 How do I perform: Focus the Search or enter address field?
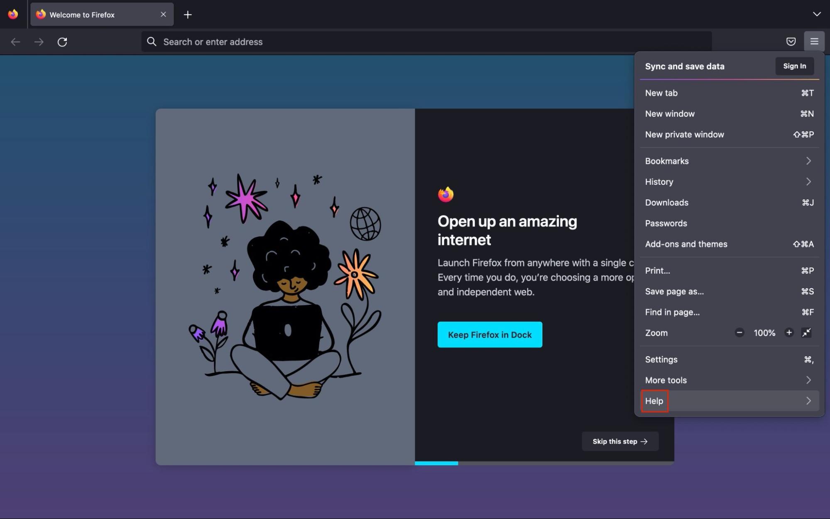pyautogui.click(x=426, y=42)
